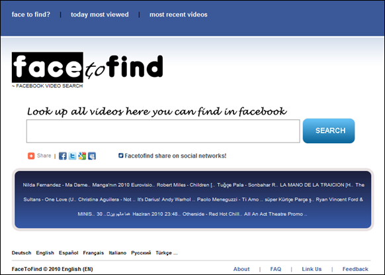Open the Feedback footer link
The width and height of the screenshot is (385, 275).
[355, 269]
